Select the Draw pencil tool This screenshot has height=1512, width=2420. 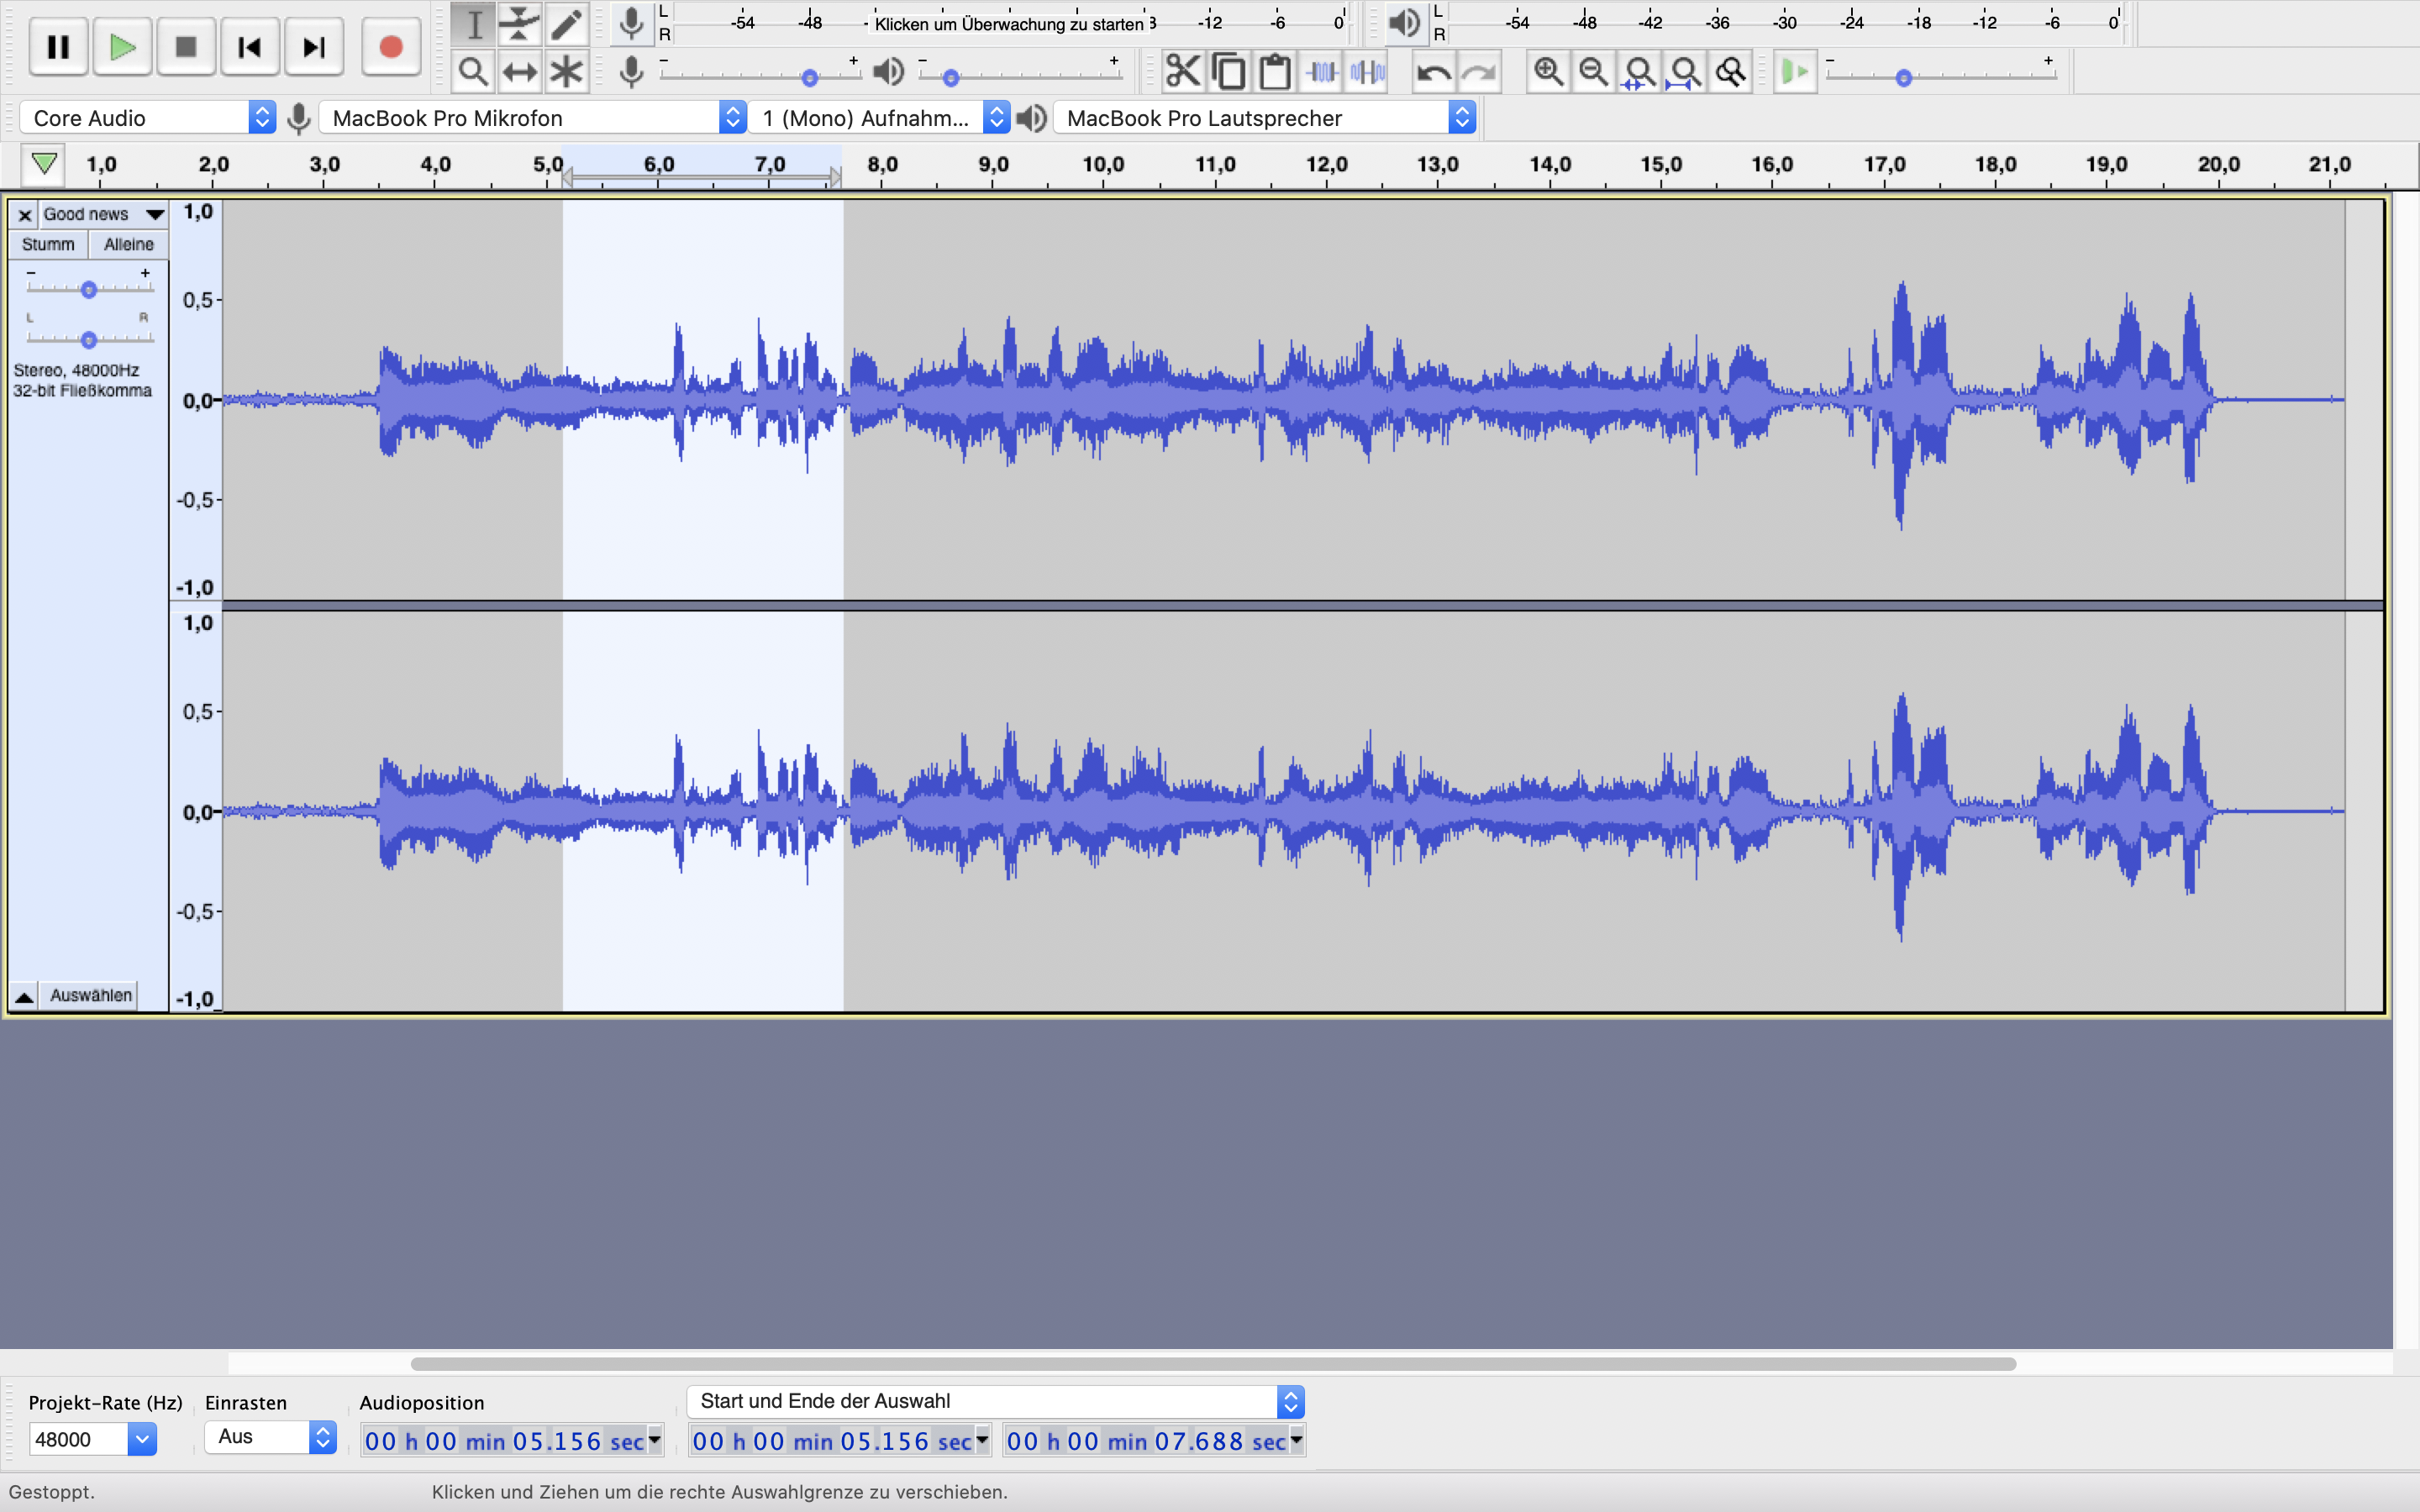pyautogui.click(x=566, y=23)
